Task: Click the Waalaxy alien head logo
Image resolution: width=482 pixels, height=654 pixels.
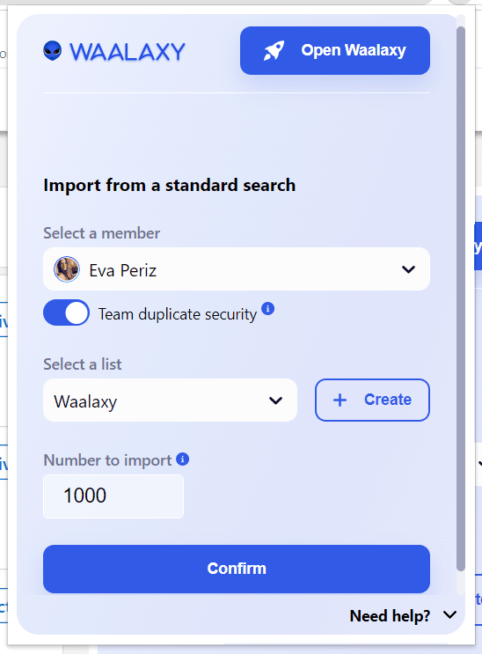Action: pos(53,51)
